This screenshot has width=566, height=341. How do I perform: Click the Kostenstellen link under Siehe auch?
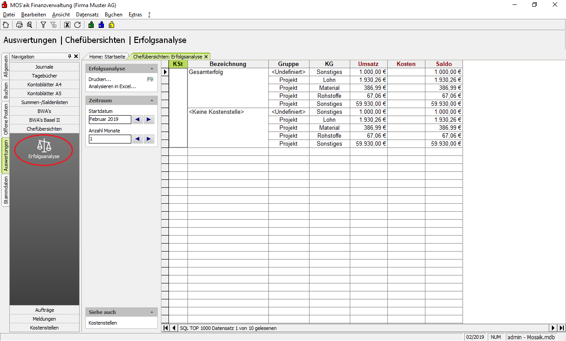103,323
